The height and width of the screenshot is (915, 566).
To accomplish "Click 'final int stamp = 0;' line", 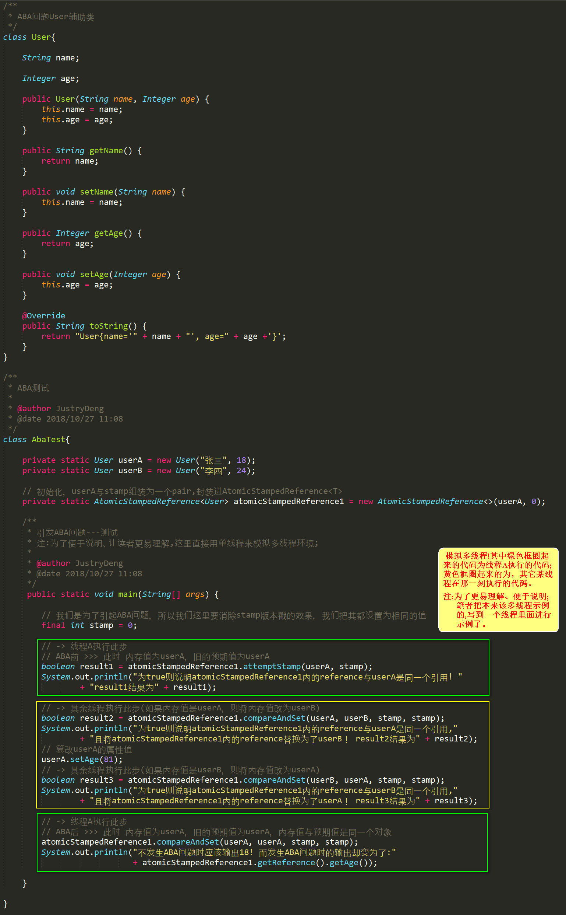I will click(89, 625).
